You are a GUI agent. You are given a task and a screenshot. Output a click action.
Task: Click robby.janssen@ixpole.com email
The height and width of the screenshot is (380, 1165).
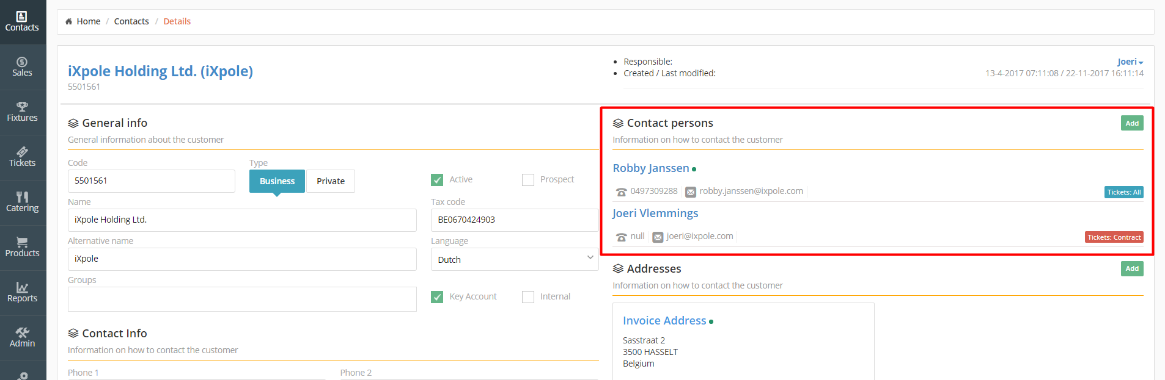tap(751, 191)
